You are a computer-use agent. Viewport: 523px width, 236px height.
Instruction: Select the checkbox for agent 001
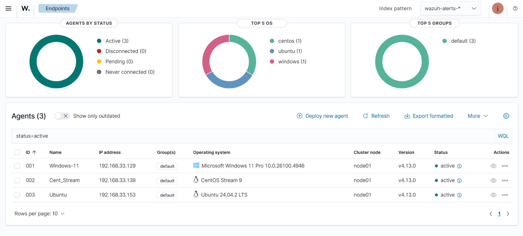17,166
